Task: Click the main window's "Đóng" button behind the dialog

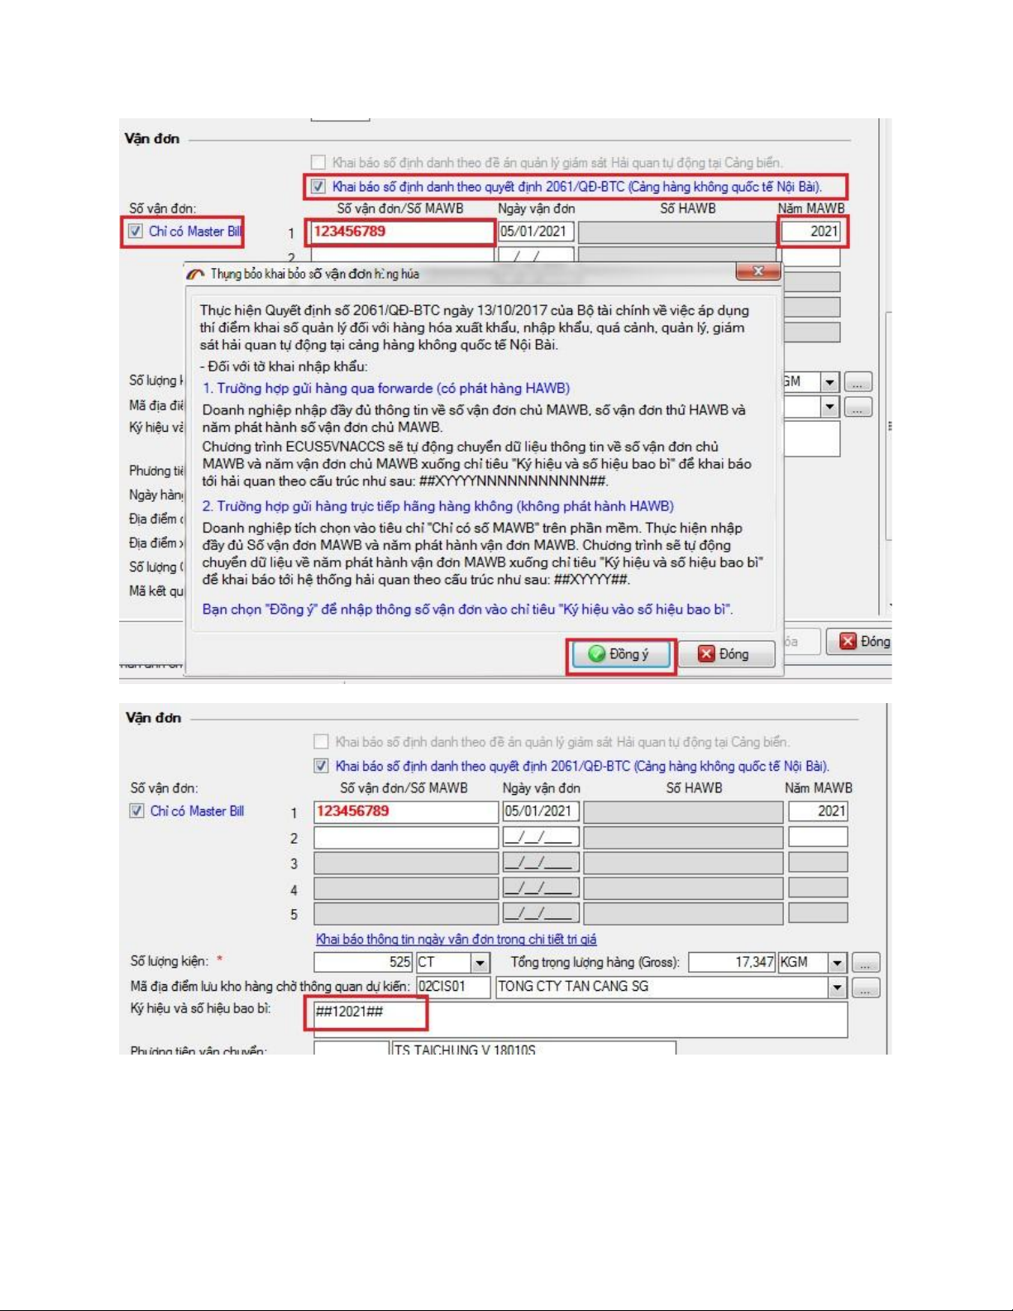Action: (x=860, y=642)
